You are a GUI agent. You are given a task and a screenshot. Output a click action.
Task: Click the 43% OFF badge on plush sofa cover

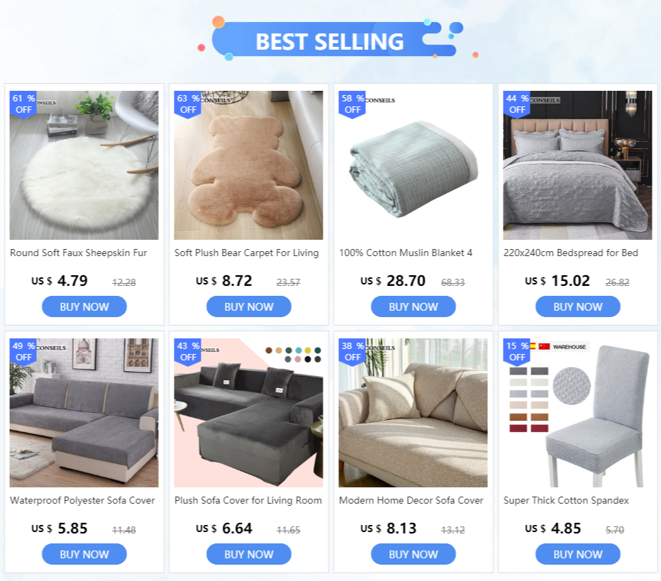(x=188, y=352)
